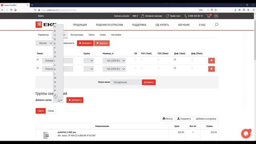This screenshot has width=256, height=144.
Task: Open the Ванная room dropdown
Action: point(44,43)
